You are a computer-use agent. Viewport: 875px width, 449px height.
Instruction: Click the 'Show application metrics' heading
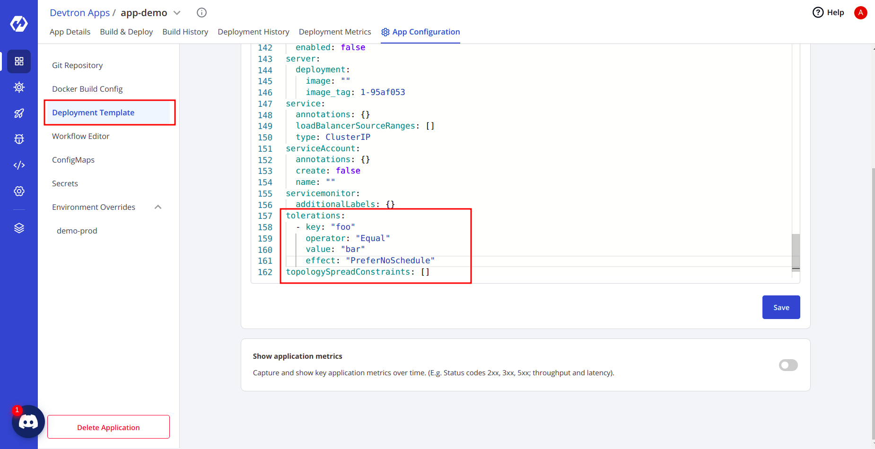[x=297, y=356]
